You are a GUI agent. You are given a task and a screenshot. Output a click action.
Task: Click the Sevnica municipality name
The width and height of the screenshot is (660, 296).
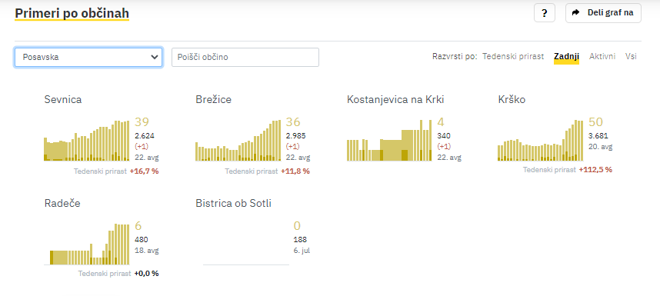tap(63, 100)
